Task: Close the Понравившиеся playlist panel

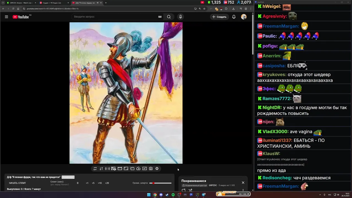Action: click(243, 183)
